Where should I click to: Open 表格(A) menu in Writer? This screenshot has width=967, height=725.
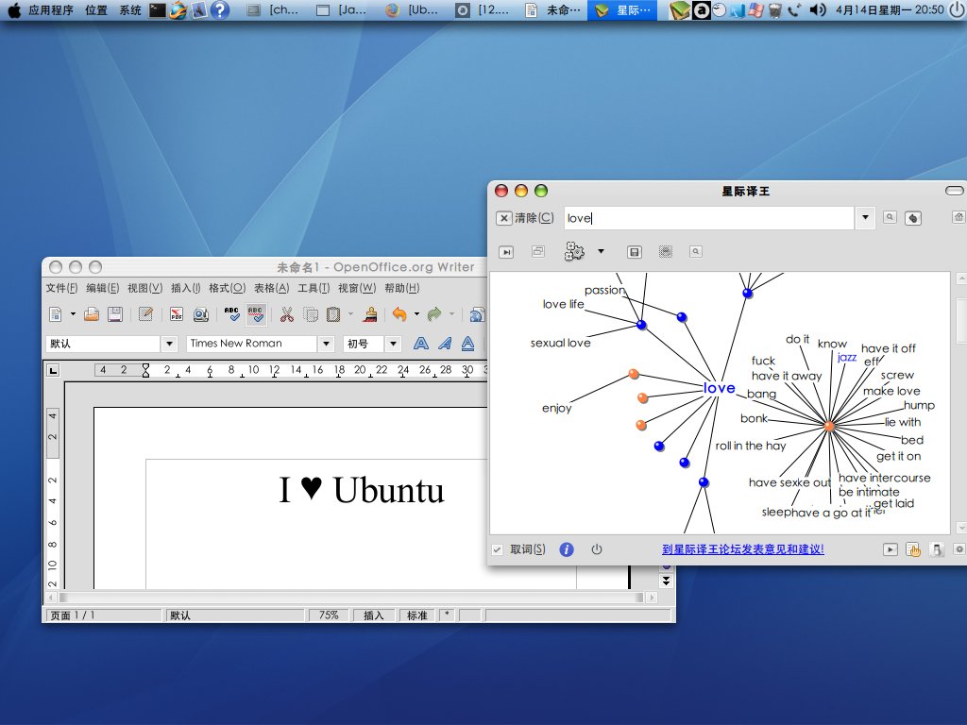[x=271, y=288]
